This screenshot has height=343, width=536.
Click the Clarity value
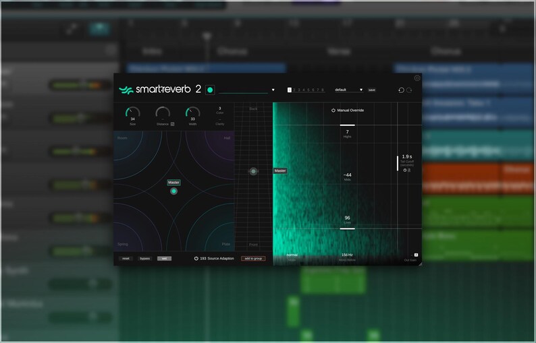coord(220,119)
